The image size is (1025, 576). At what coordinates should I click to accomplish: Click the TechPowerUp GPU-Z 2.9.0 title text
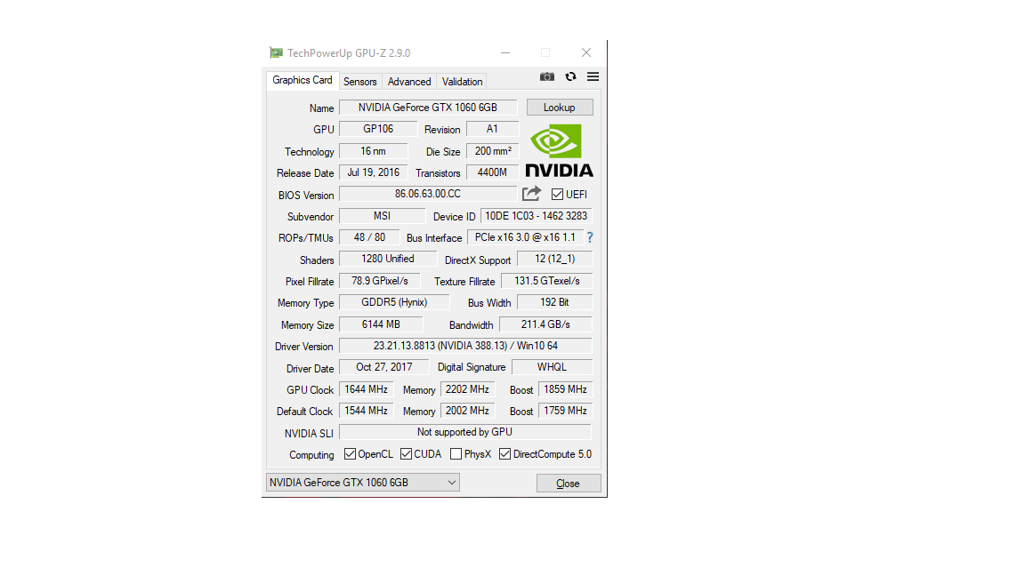349,53
